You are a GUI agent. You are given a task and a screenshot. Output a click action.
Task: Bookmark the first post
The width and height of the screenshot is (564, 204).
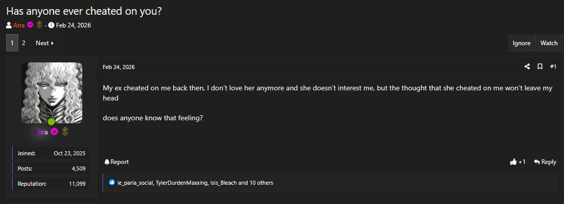(x=540, y=66)
